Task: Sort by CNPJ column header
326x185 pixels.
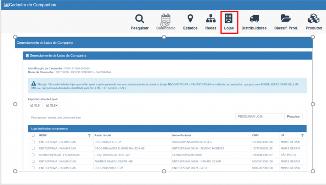Action: pyautogui.click(x=255, y=136)
